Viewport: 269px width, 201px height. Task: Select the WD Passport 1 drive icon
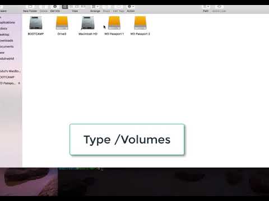pos(114,23)
